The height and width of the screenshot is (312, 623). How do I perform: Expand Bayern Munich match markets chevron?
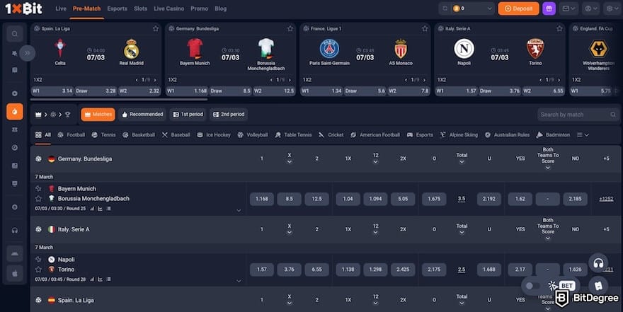(x=239, y=210)
